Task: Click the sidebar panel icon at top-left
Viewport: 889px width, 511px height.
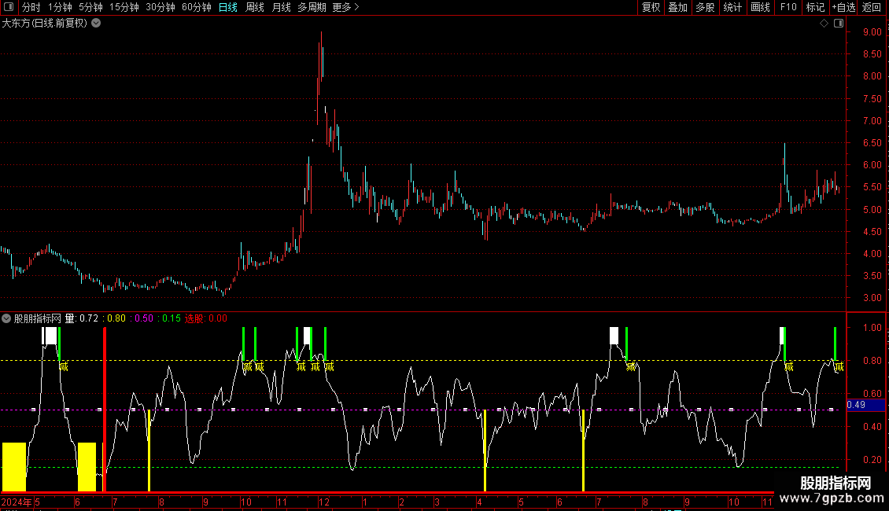Action: coord(9,7)
